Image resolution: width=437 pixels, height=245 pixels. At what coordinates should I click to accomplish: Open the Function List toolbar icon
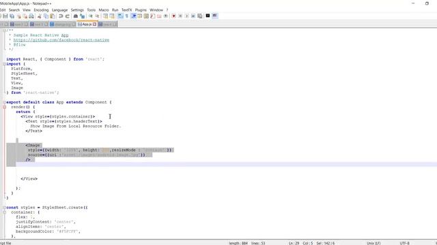pos(152,16)
